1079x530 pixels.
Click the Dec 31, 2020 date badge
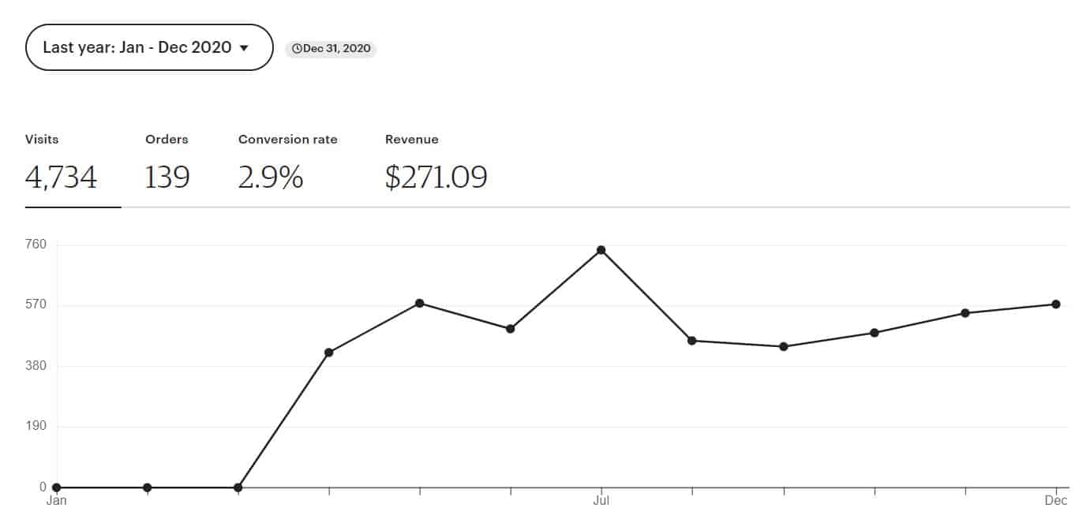pyautogui.click(x=331, y=48)
